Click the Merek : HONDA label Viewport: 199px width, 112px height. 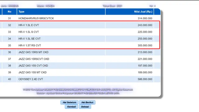pyautogui.click(x=46, y=6)
